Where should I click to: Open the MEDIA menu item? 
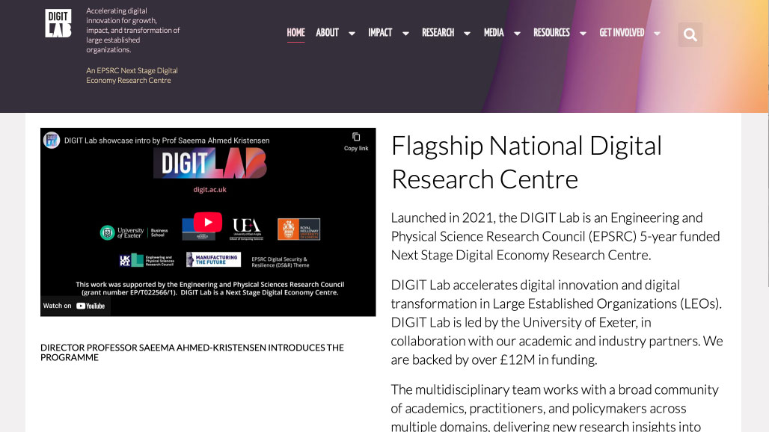click(494, 33)
